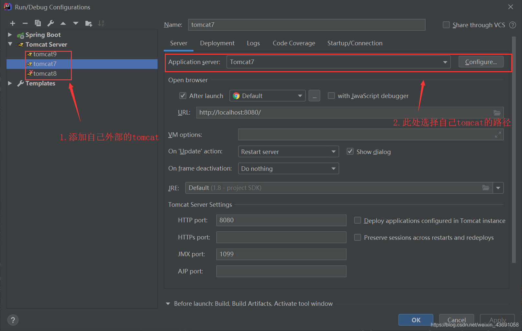Click the IntelliJ logo in title bar
This screenshot has width=522, height=331.
click(7, 7)
